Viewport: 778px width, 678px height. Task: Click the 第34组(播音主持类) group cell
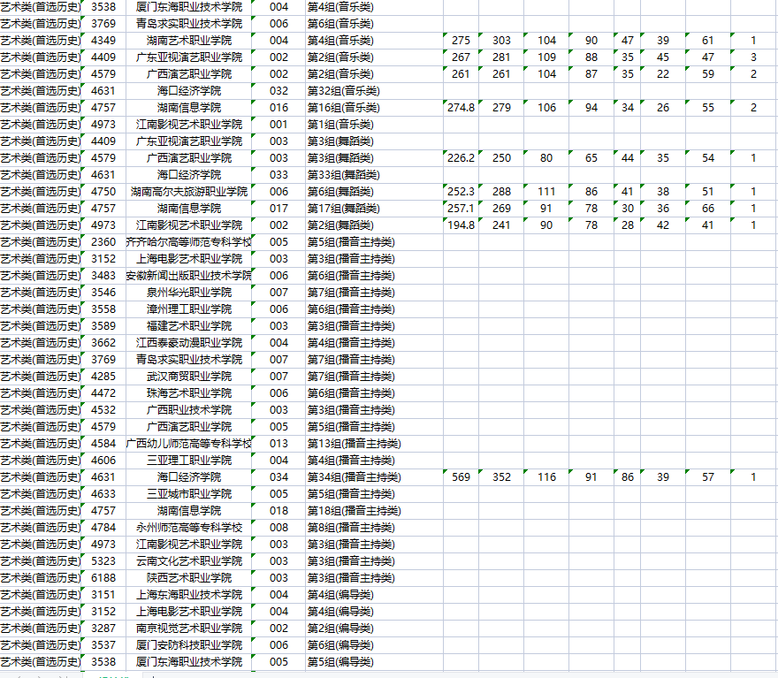pos(354,477)
